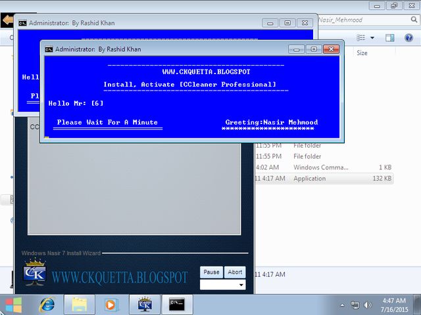Open File Explorer from the taskbar
Image resolution: width=421 pixels, height=315 pixels.
coord(79,304)
